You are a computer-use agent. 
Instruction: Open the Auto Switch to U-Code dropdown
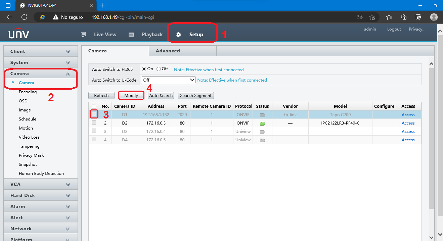pos(168,80)
